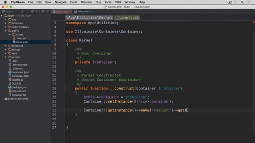The image size is (255, 143).
Task: Hide the Project tool window
Action: coord(48,12)
